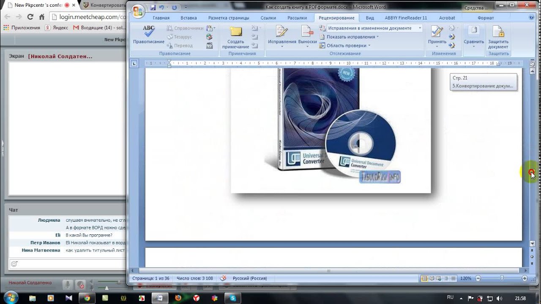541x304 pixels.
Task: Open Firefox from the taskbar
Action: coord(178,298)
